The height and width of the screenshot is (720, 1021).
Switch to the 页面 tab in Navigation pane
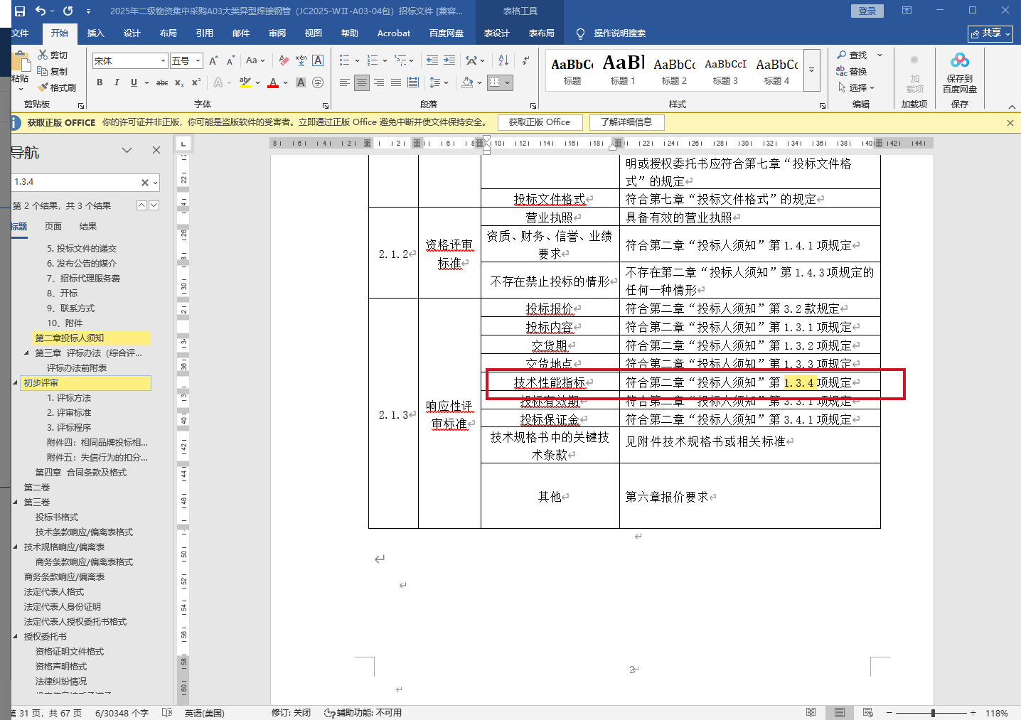coord(53,227)
